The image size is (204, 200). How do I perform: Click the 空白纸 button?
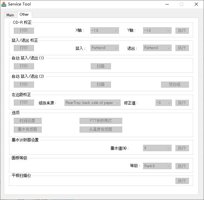(x=175, y=84)
